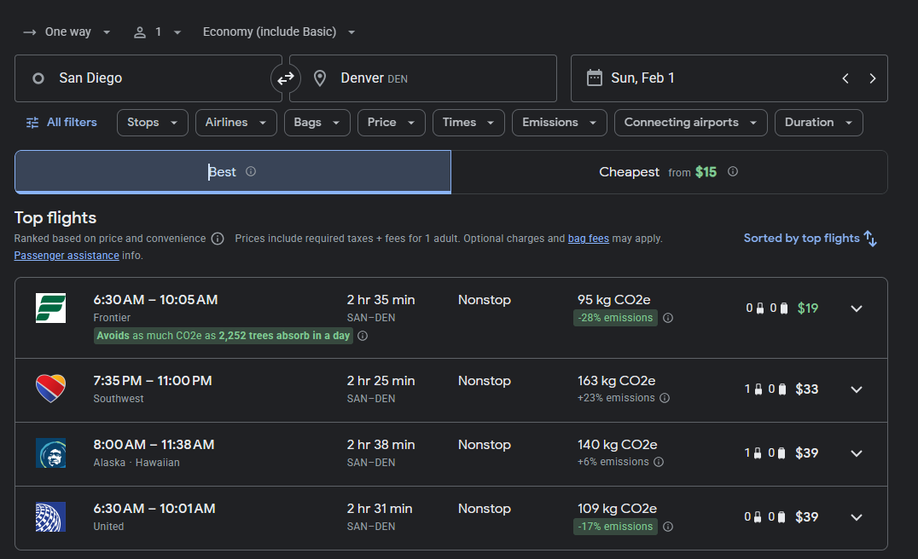Click the swap origin and destination icon
Screen dimensions: 918x559
pos(286,78)
